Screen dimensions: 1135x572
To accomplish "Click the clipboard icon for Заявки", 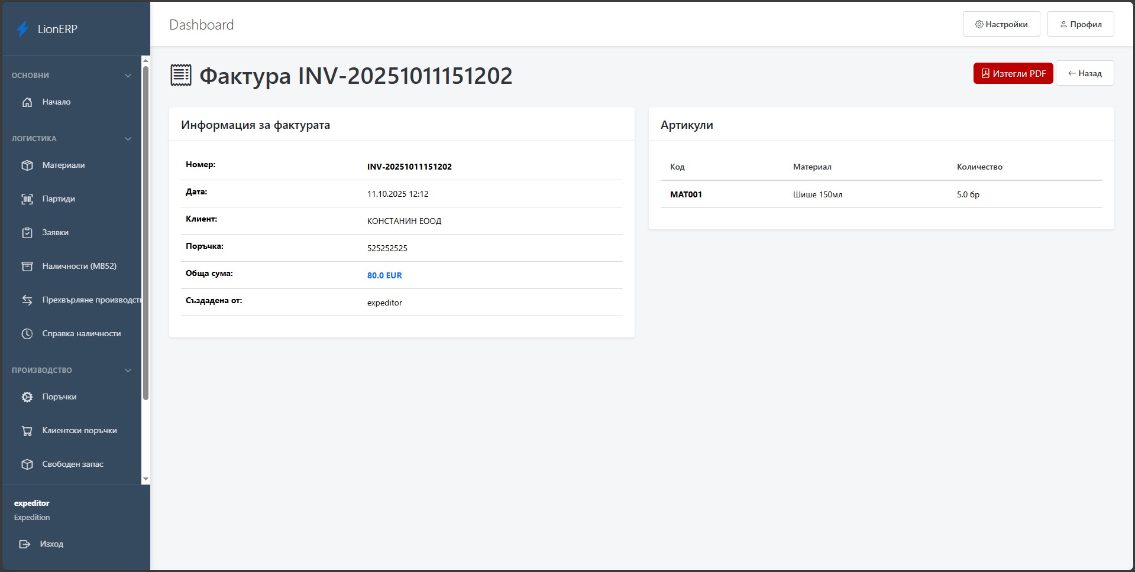I will click(27, 233).
